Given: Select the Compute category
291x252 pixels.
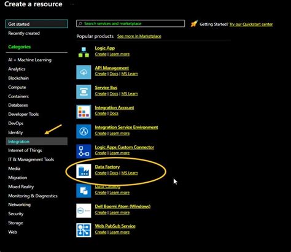Looking at the screenshot, I should 17,87.
